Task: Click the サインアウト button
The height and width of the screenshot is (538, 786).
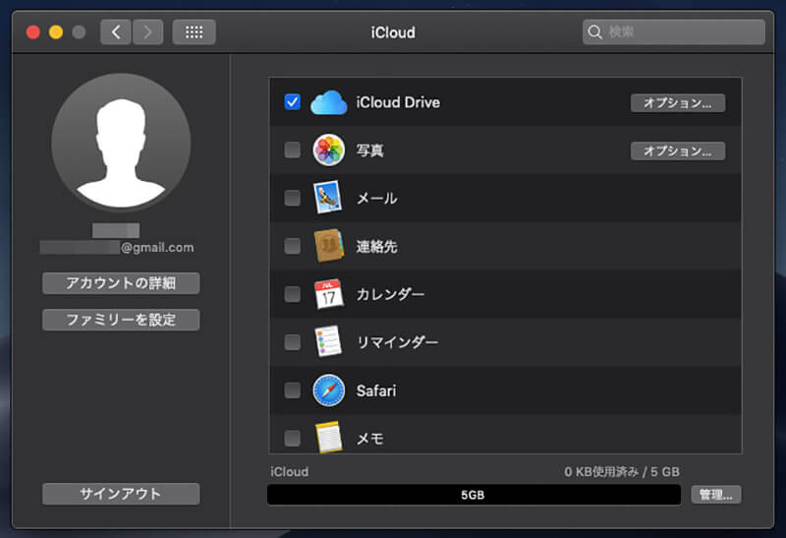Action: coord(121,494)
